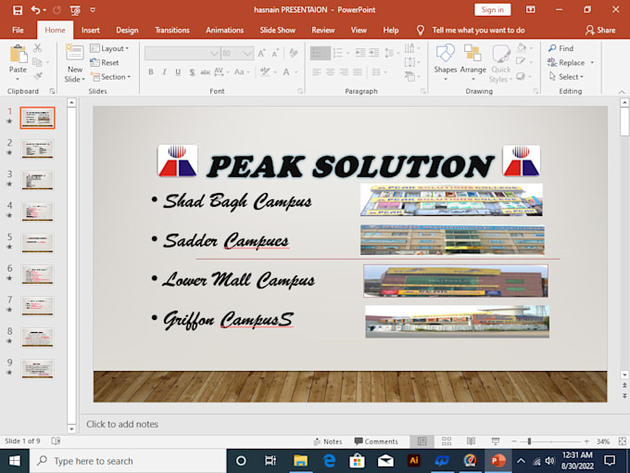The width and height of the screenshot is (630, 473).
Task: Open the Select dropdown
Action: 566,77
